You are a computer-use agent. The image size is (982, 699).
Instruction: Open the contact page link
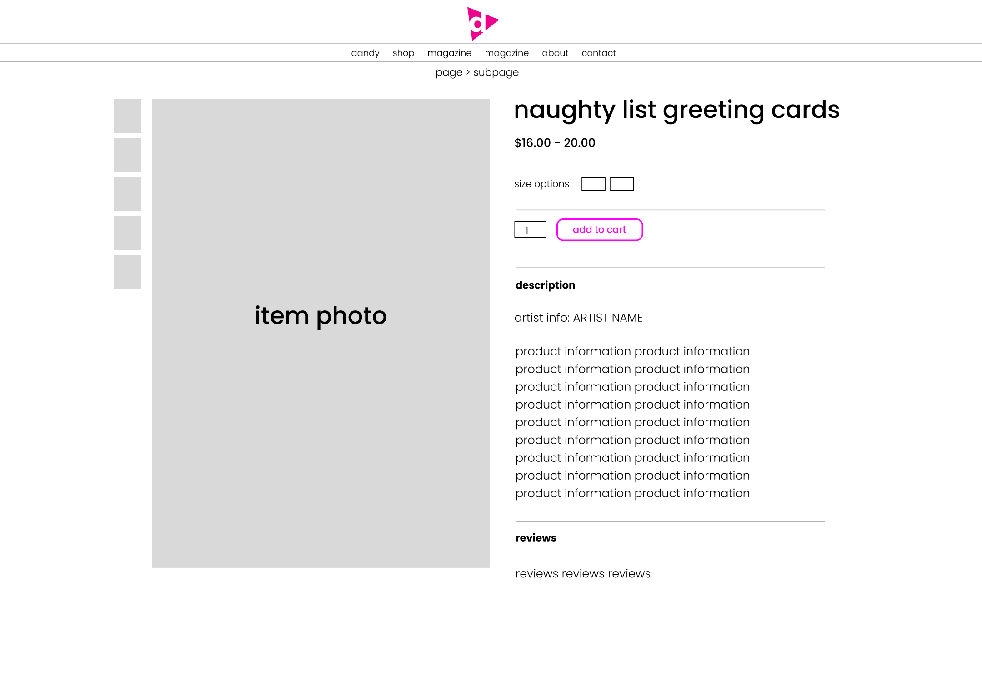pos(599,53)
